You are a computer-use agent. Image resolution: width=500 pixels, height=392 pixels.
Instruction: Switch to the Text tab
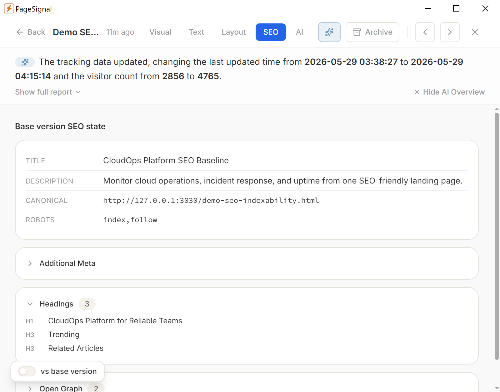click(x=196, y=32)
